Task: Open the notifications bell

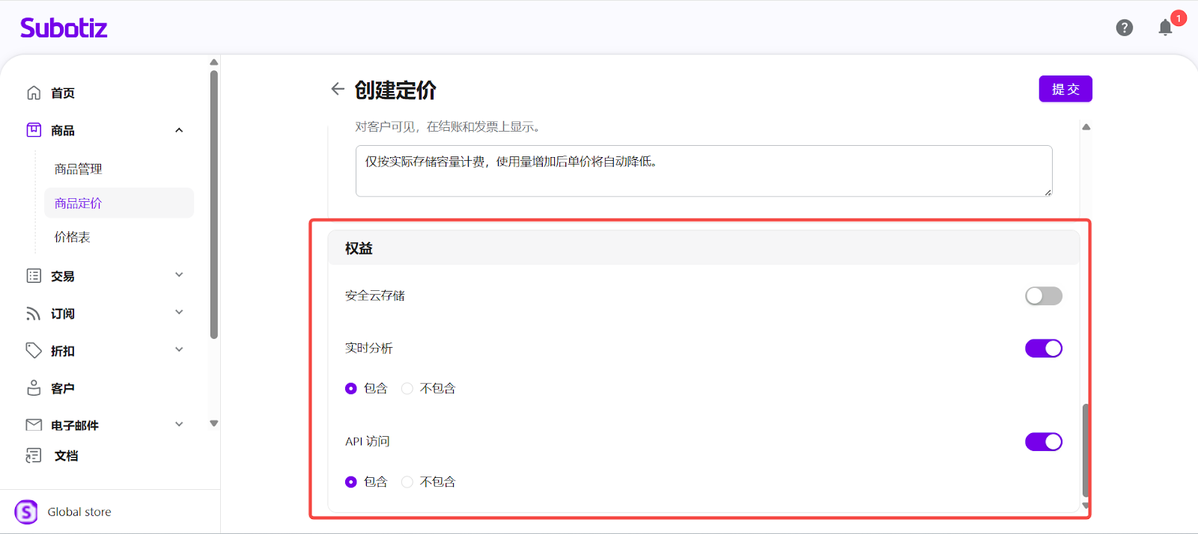Action: (1165, 28)
